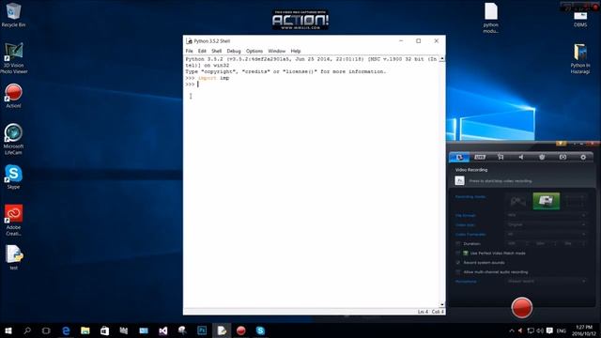601x338 pixels.
Task: Click the scroll down arrow in Python Shell
Action: (x=442, y=304)
